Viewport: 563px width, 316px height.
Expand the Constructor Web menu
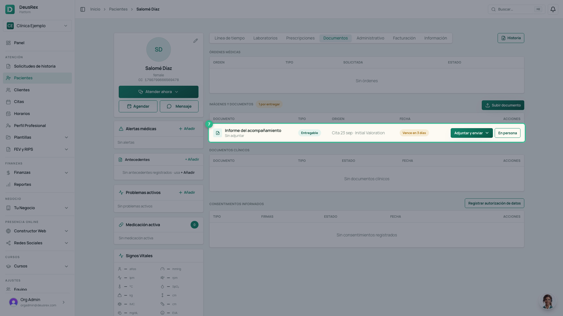(37, 231)
